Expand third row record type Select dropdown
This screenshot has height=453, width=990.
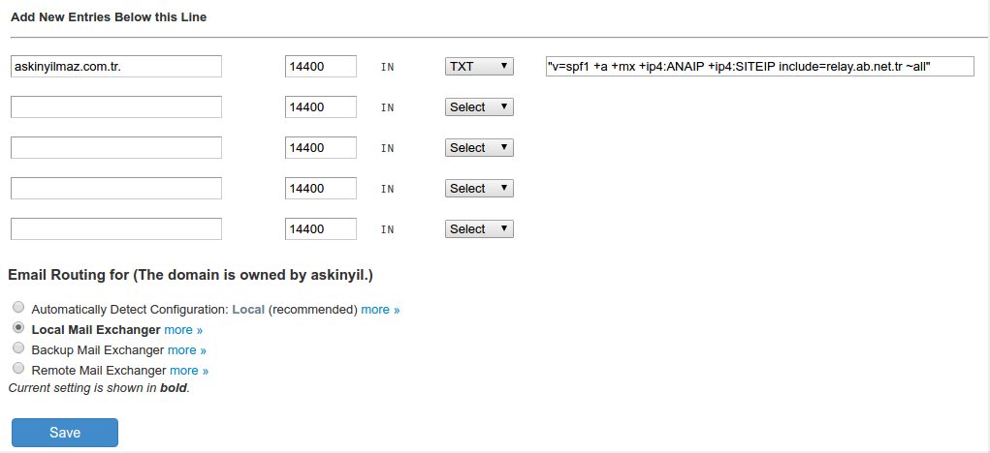(479, 148)
